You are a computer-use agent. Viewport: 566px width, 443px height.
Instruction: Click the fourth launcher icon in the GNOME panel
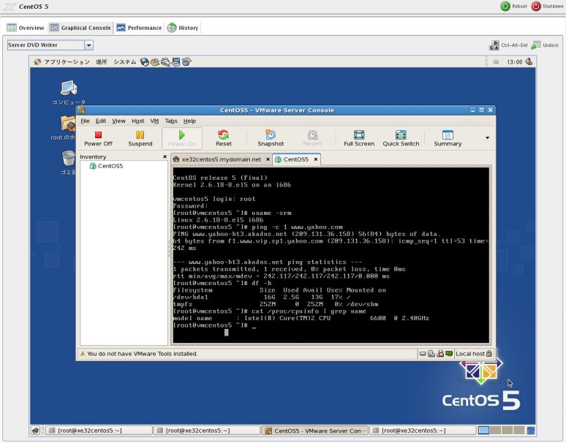coord(176,62)
